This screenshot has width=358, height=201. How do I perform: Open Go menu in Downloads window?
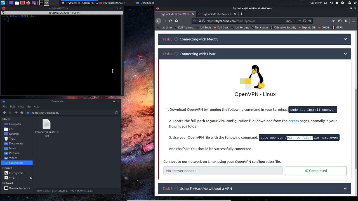(x=29, y=107)
